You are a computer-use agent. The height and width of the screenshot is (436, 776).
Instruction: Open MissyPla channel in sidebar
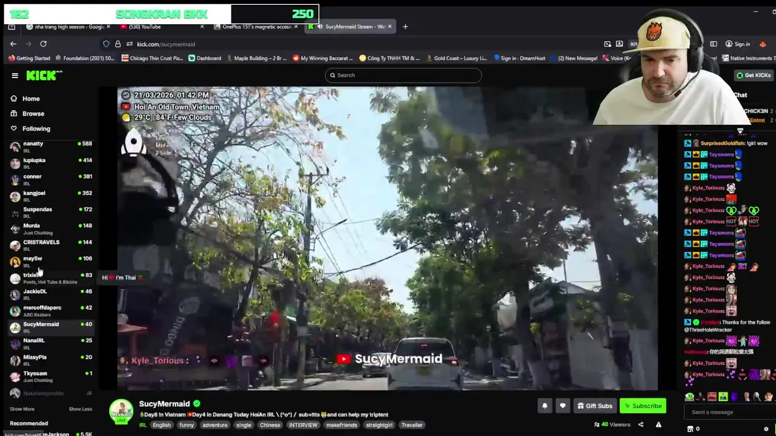[x=51, y=360]
